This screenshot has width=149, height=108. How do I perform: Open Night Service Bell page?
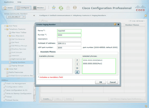(x=19, y=59)
